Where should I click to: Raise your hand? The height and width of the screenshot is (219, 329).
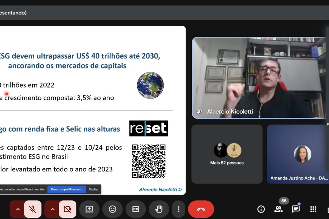(x=159, y=209)
